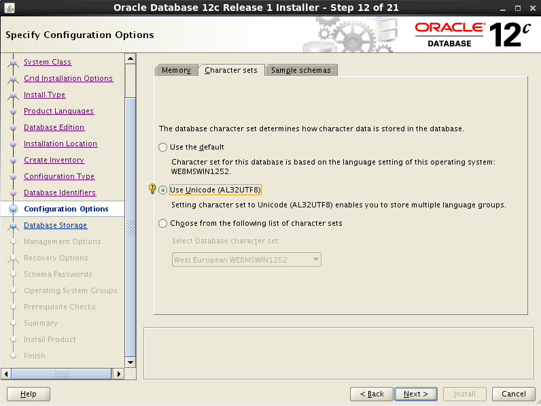Open the Database Edition step link
The image size is (541, 406).
pos(54,127)
